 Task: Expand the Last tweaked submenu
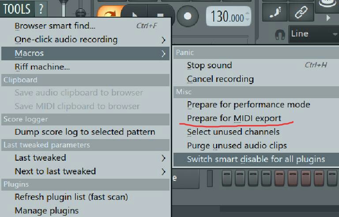point(85,158)
